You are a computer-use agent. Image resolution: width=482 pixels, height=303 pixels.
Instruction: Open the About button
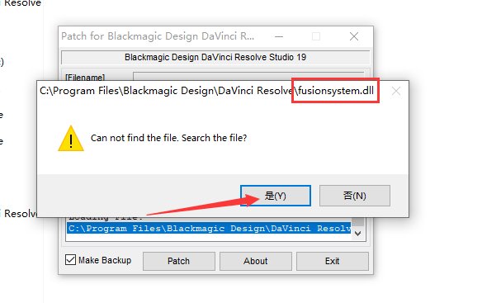pyautogui.click(x=256, y=261)
